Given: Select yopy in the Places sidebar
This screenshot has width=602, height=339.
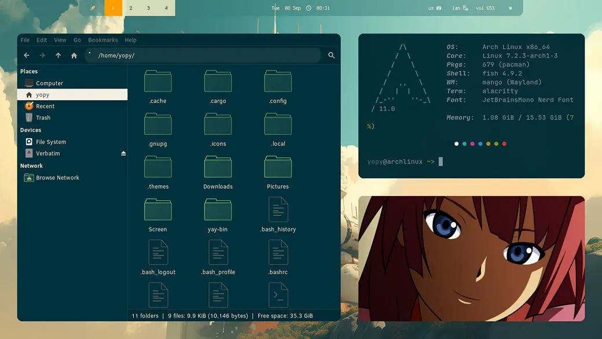Looking at the screenshot, I should (72, 95).
